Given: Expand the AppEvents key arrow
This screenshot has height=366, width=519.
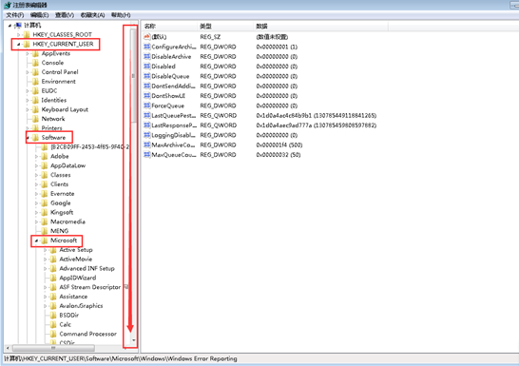Looking at the screenshot, I should coord(28,53).
